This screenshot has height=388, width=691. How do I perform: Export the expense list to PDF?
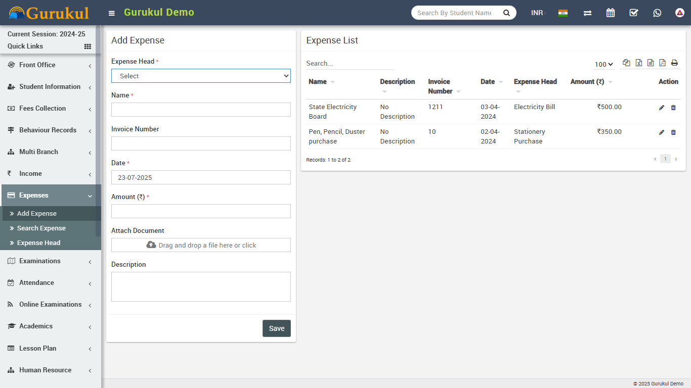(662, 63)
